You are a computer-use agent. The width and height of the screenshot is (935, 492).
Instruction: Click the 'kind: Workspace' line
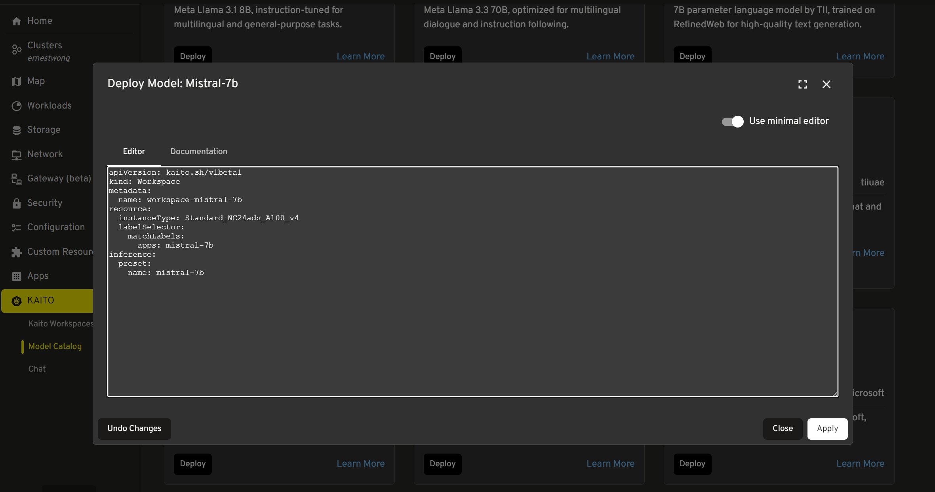145,182
